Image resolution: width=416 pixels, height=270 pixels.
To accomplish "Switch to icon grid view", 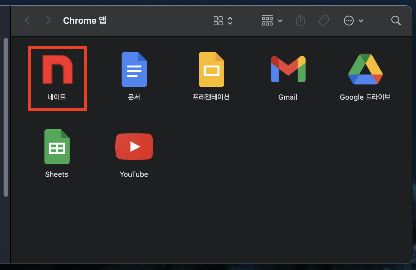I will pyautogui.click(x=218, y=21).
